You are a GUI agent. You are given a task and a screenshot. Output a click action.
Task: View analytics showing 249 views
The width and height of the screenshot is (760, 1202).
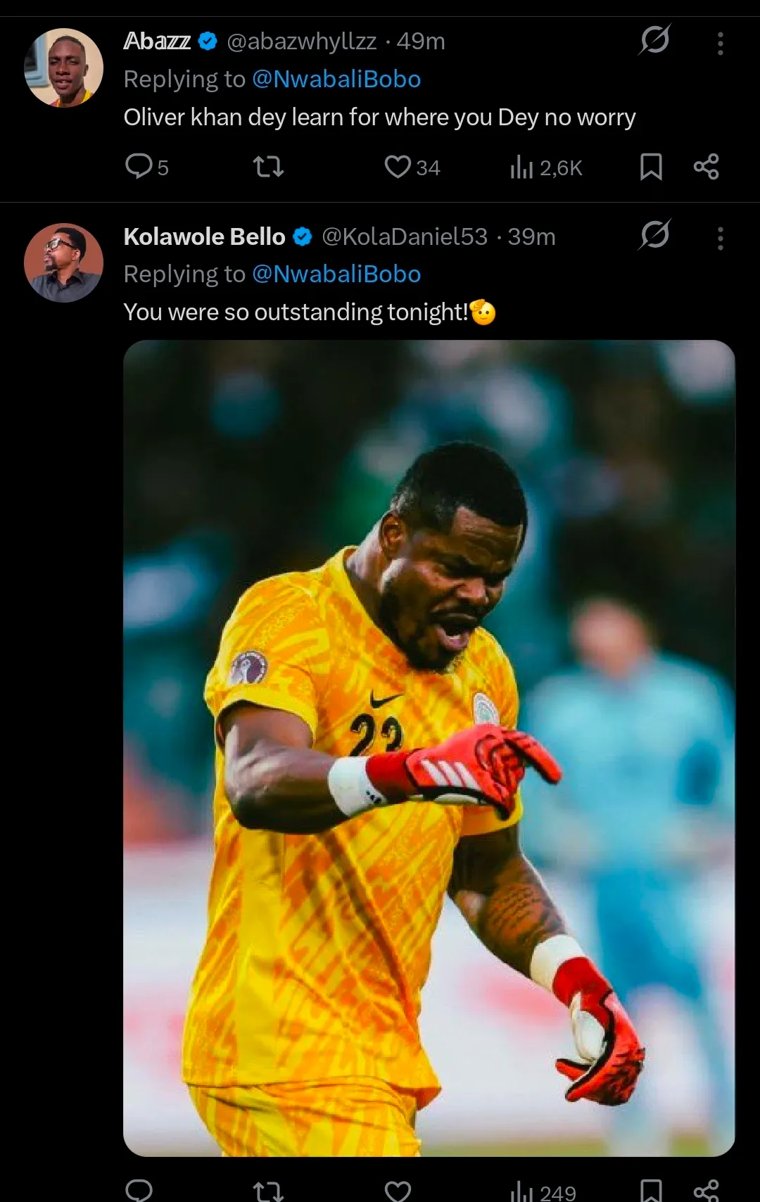point(543,1191)
